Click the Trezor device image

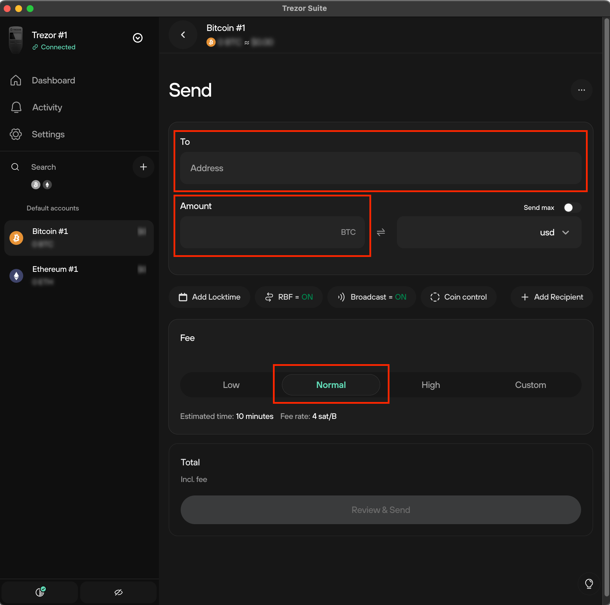(16, 40)
